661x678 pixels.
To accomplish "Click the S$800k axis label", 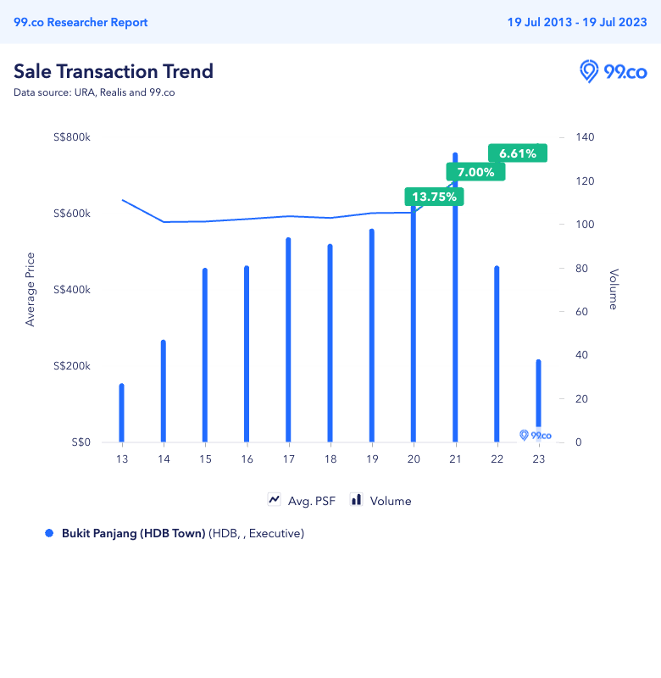I will coord(72,137).
